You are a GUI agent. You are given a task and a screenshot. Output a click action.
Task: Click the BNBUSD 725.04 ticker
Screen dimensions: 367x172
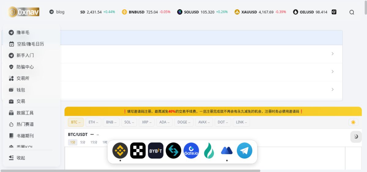tap(146, 12)
